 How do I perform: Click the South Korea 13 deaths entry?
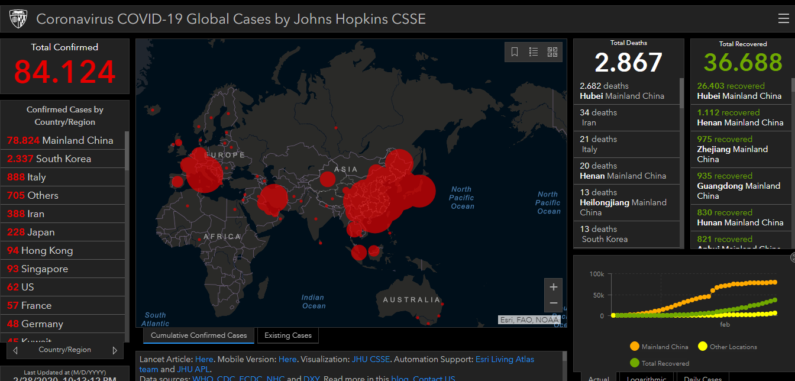coord(626,234)
